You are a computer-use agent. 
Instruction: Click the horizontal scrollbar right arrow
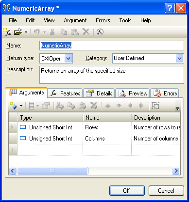click(176, 171)
